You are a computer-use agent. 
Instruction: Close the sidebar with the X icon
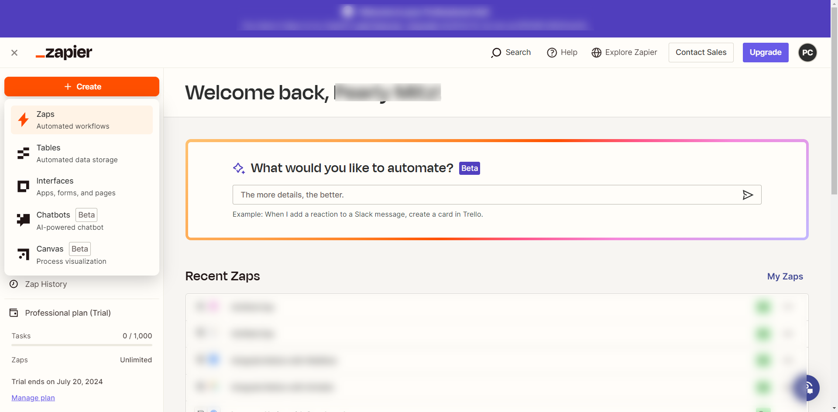pos(14,53)
